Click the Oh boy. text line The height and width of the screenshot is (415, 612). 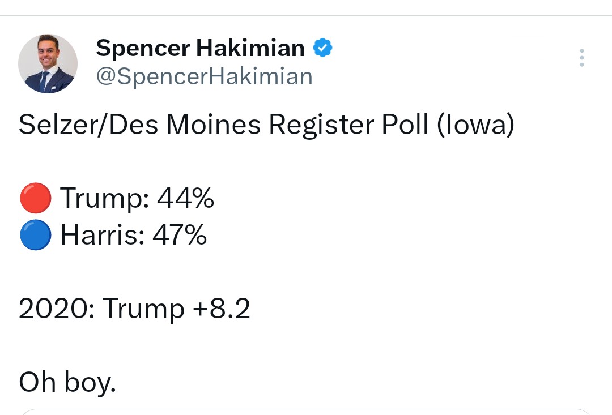pos(67,382)
